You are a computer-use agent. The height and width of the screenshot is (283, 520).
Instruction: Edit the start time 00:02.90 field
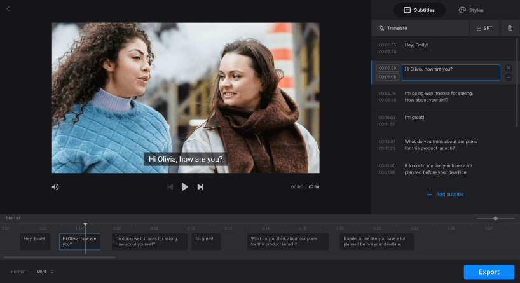(387, 68)
